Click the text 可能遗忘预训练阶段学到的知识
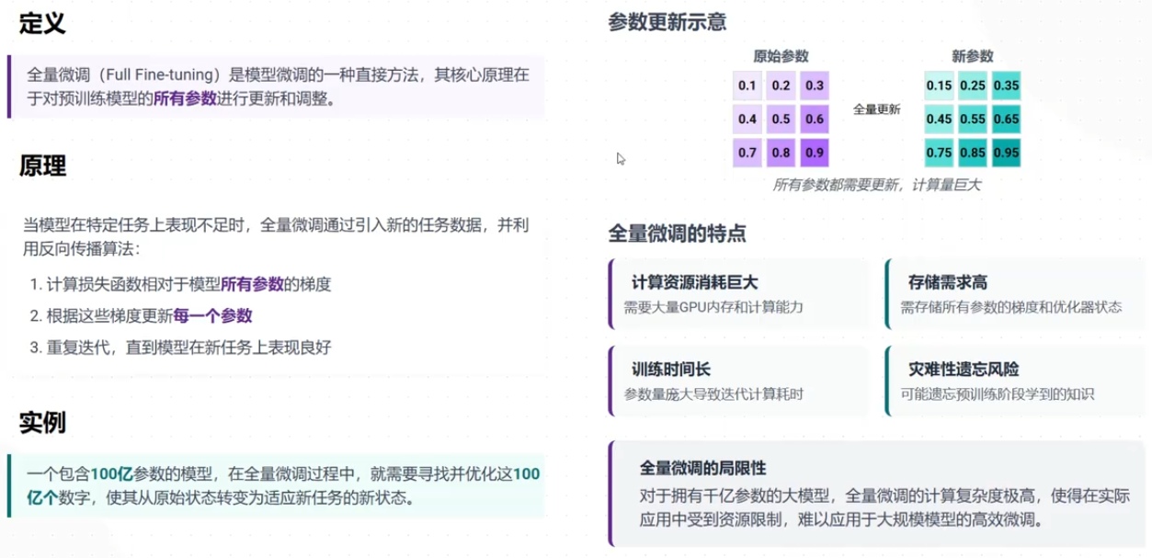 coord(998,394)
